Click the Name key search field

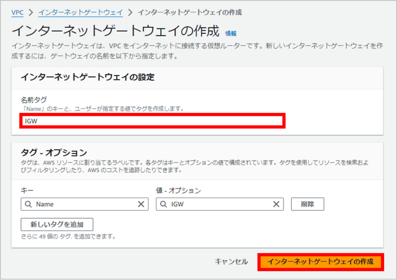point(84,204)
